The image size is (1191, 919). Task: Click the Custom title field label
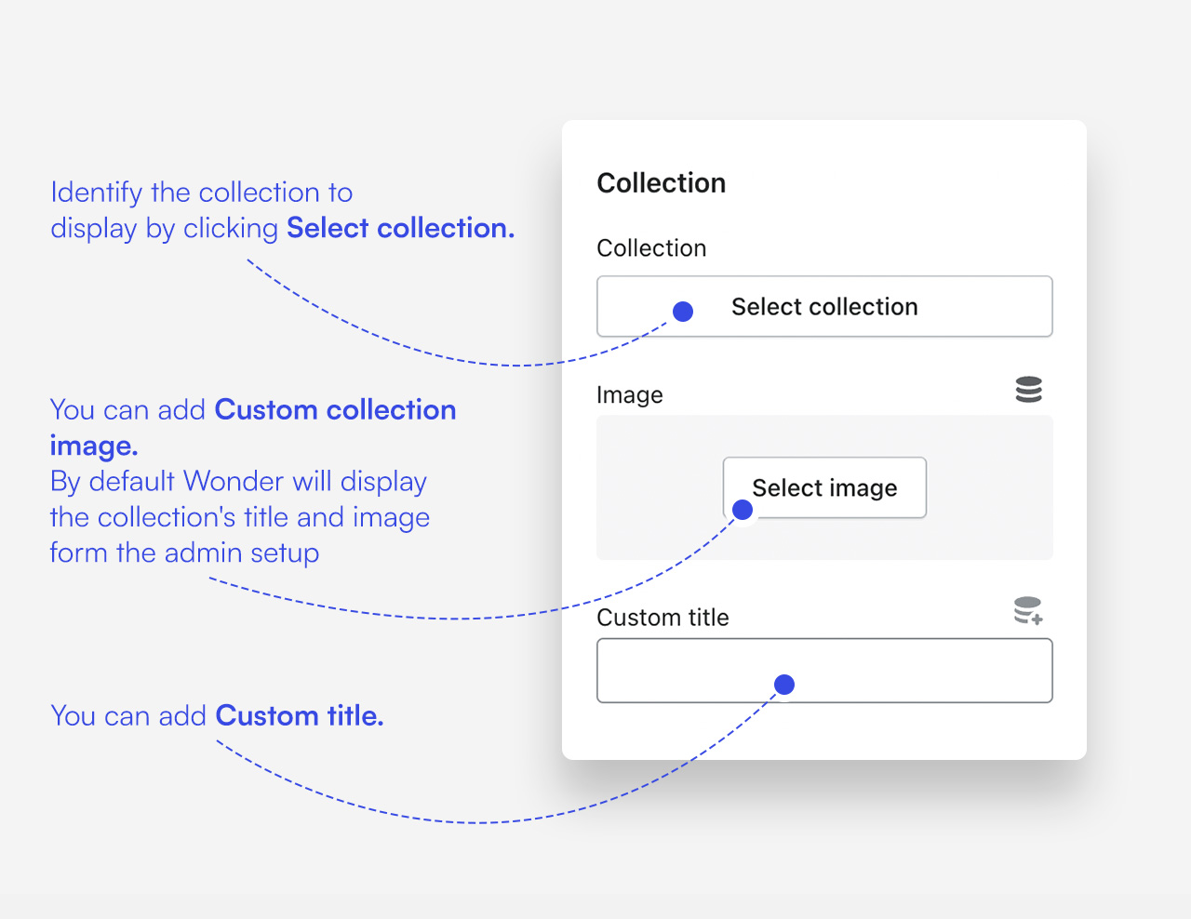(662, 618)
